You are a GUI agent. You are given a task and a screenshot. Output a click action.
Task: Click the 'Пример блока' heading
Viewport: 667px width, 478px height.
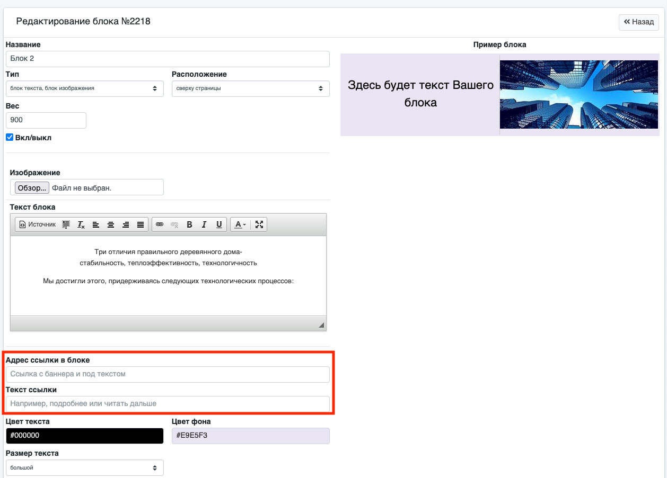coord(500,44)
